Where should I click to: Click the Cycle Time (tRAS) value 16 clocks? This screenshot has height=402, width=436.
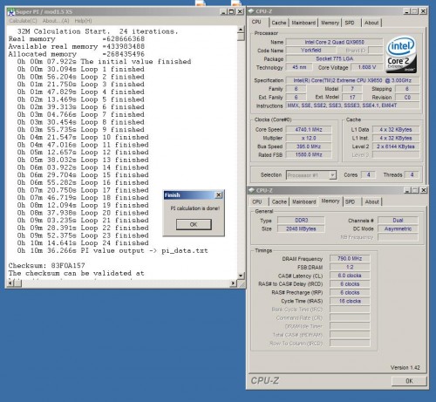click(x=350, y=301)
